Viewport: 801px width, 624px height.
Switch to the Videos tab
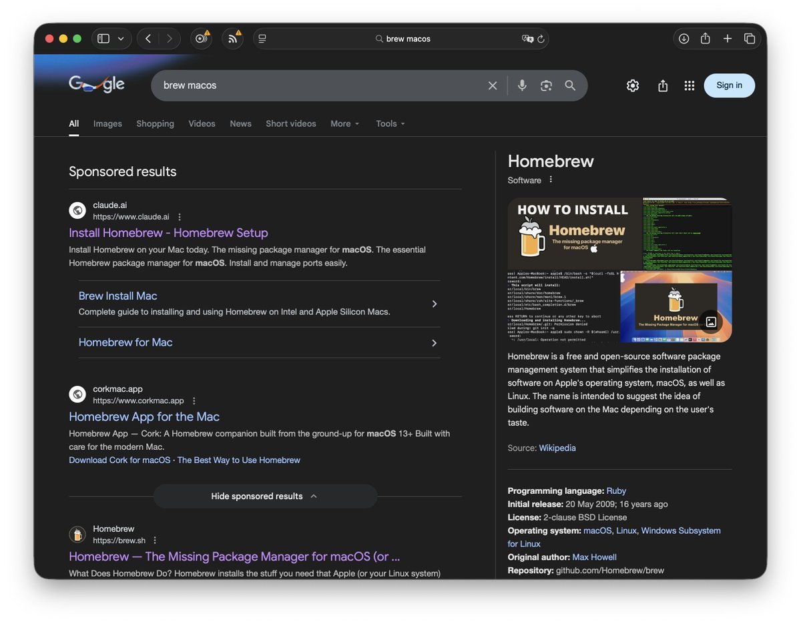click(x=202, y=123)
